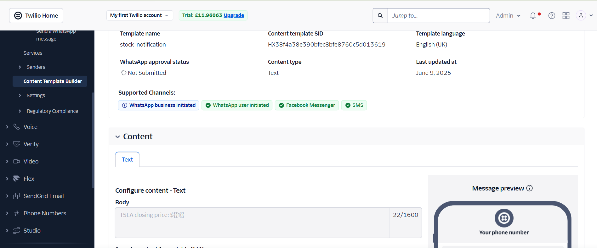Image resolution: width=597 pixels, height=248 pixels.
Task: Select Content Template Builder menu item
Action: coord(50,81)
